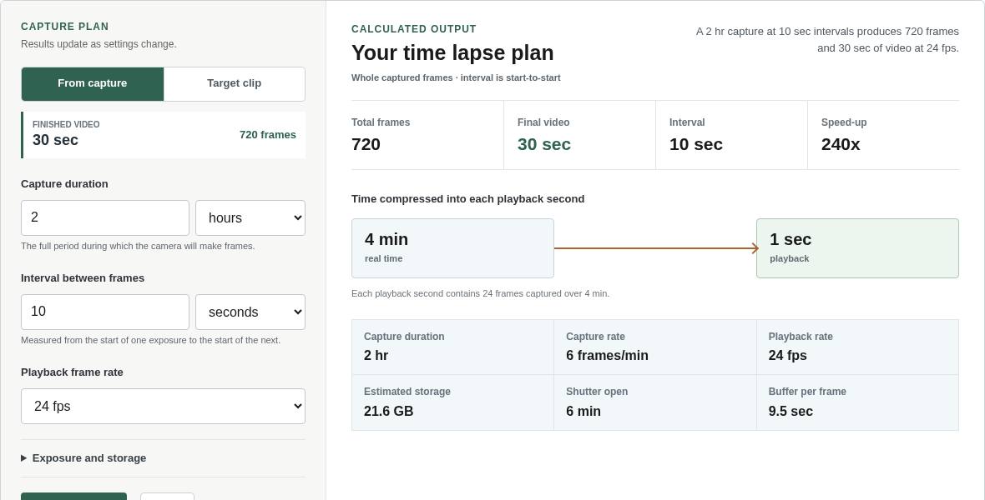Click the Calculated Output label
985x500 pixels.
click(414, 29)
